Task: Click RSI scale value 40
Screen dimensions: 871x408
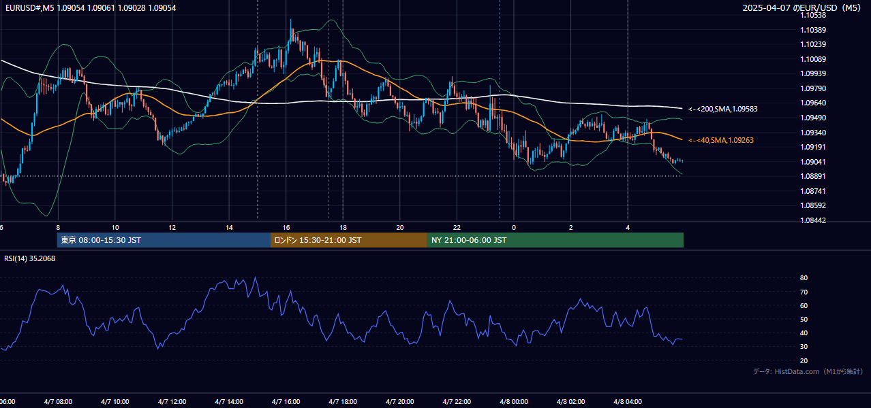Action: [x=804, y=333]
